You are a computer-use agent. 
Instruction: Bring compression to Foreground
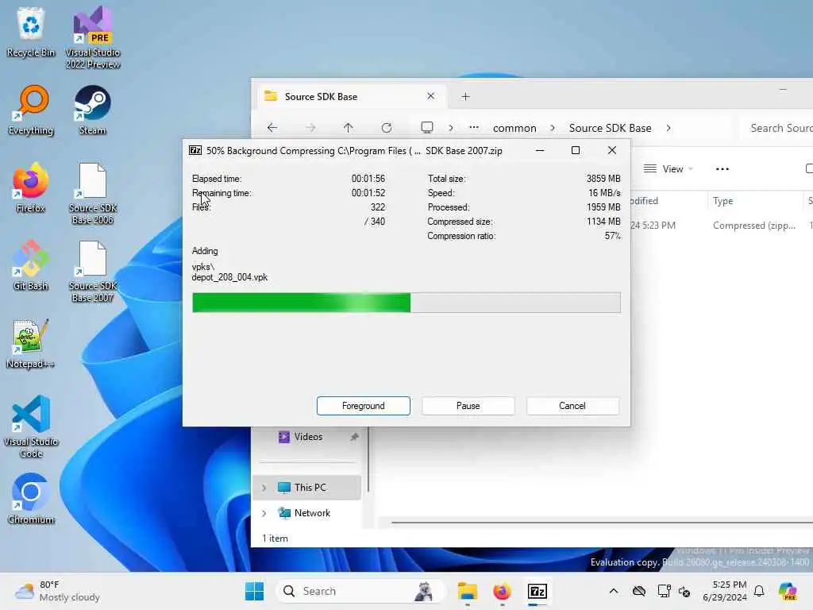[364, 406]
